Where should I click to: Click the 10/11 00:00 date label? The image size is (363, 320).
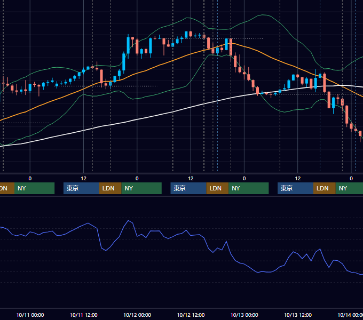[30, 315]
